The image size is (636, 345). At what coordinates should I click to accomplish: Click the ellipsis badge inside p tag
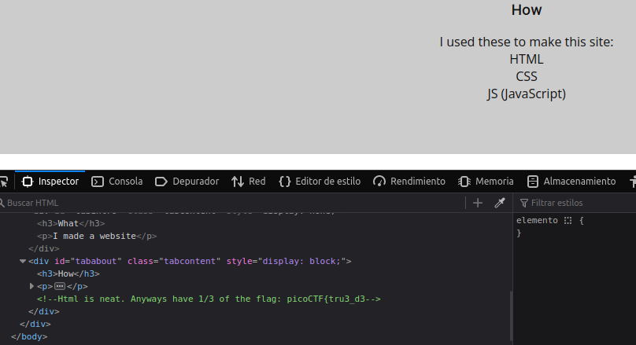(x=59, y=286)
